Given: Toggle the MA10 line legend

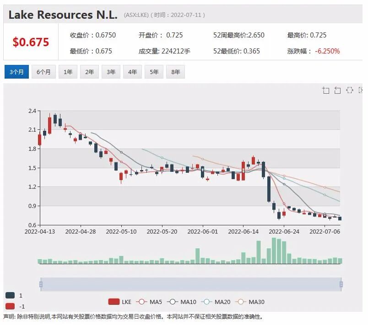Looking at the screenshot, I should pos(182,302).
